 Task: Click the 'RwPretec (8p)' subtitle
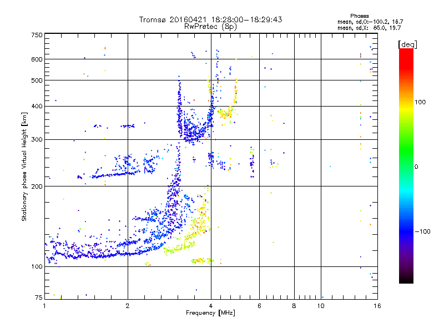210,27
